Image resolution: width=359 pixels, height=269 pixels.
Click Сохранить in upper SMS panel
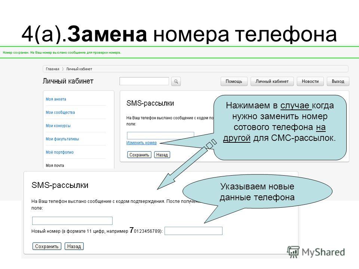(x=139, y=155)
